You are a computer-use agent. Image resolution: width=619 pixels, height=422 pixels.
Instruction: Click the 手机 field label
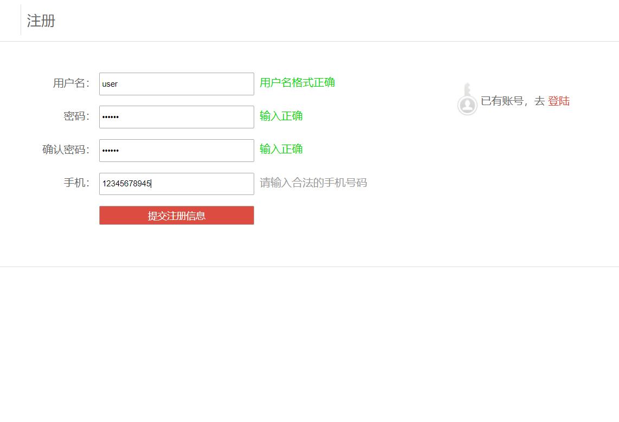click(76, 183)
